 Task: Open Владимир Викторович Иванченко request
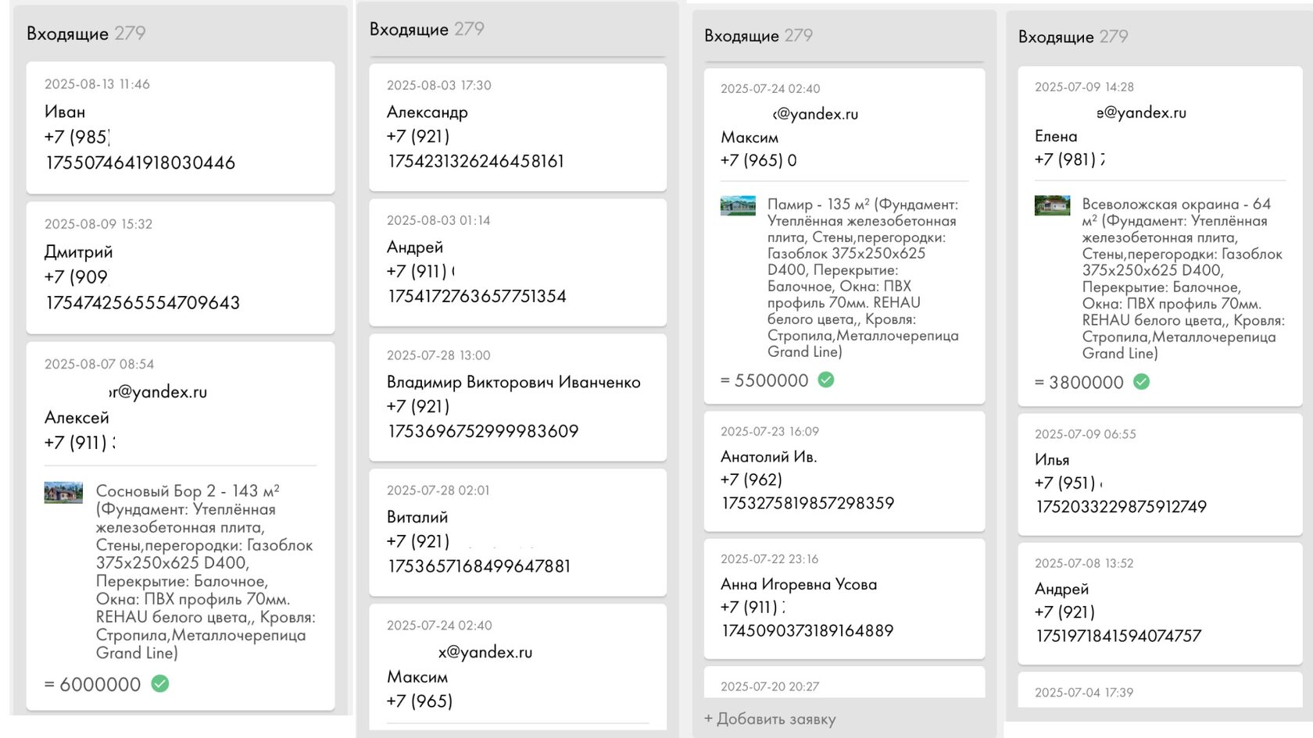pos(517,398)
